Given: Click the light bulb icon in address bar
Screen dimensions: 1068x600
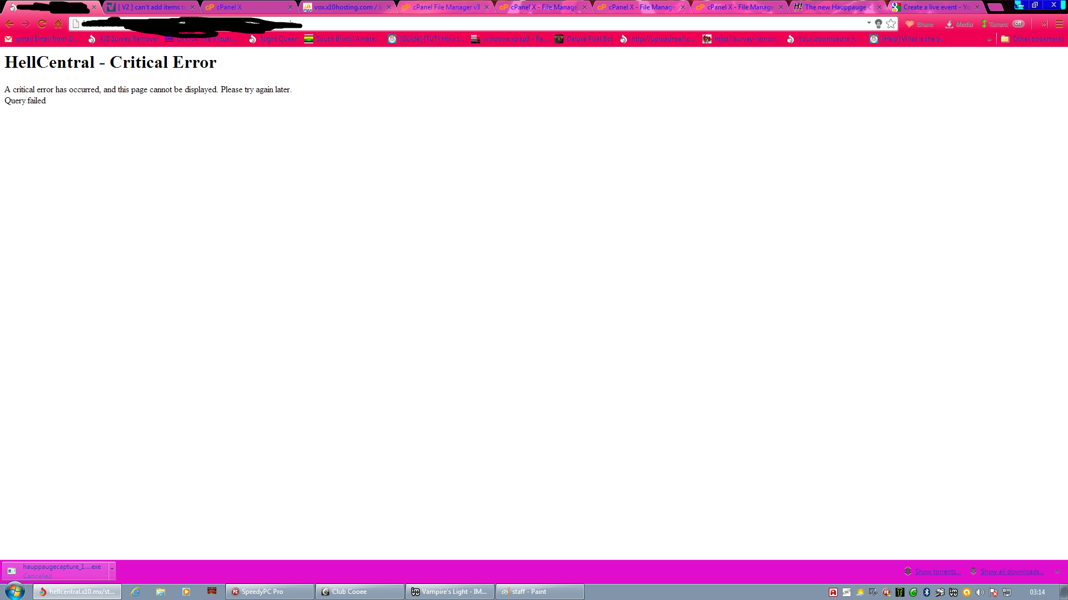Looking at the screenshot, I should [879, 24].
